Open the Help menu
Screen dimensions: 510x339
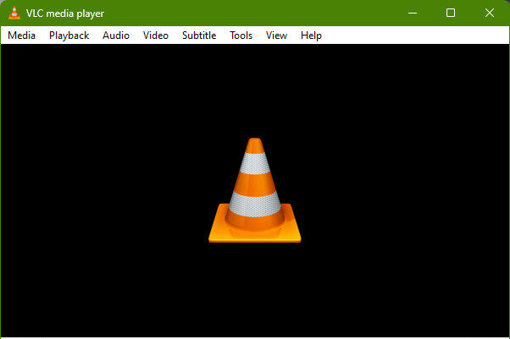311,35
